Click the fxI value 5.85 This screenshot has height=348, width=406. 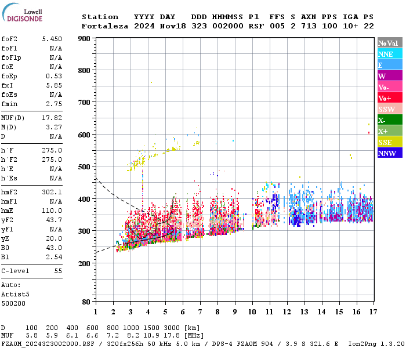pyautogui.click(x=54, y=85)
